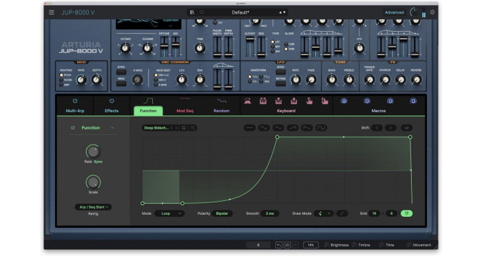Click the x2 multiply button
482x256 pixels.
(x=406, y=128)
